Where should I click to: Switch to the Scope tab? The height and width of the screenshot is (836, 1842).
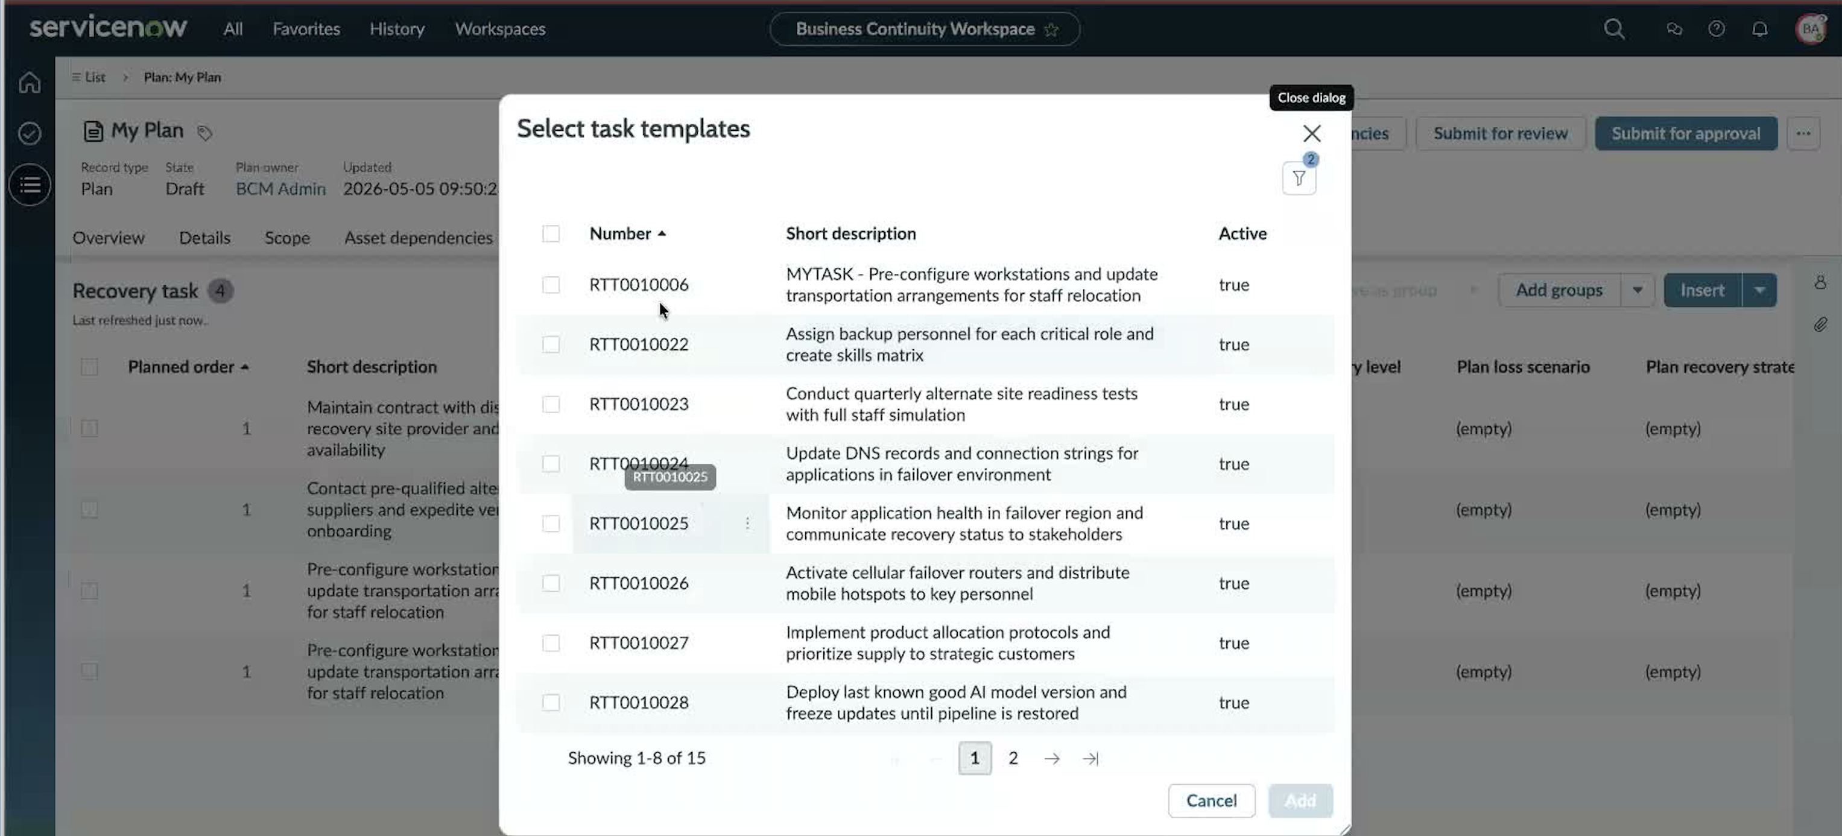[x=286, y=238]
